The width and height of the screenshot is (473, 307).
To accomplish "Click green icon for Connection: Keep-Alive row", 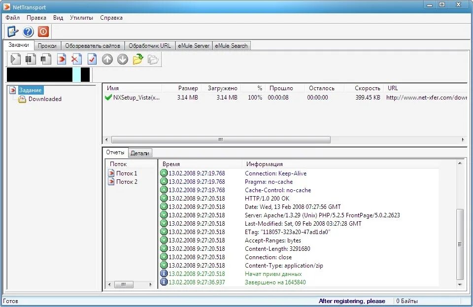I will pos(164,173).
